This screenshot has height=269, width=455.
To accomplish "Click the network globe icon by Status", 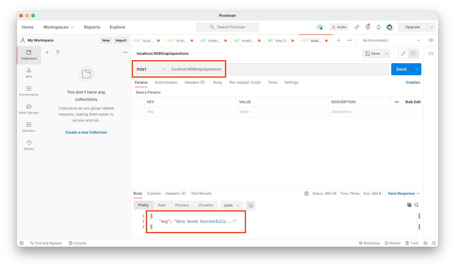I will coord(306,193).
